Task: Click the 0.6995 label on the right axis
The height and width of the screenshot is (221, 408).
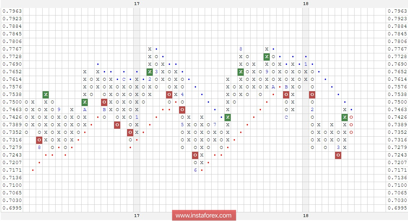Action: (x=397, y=208)
